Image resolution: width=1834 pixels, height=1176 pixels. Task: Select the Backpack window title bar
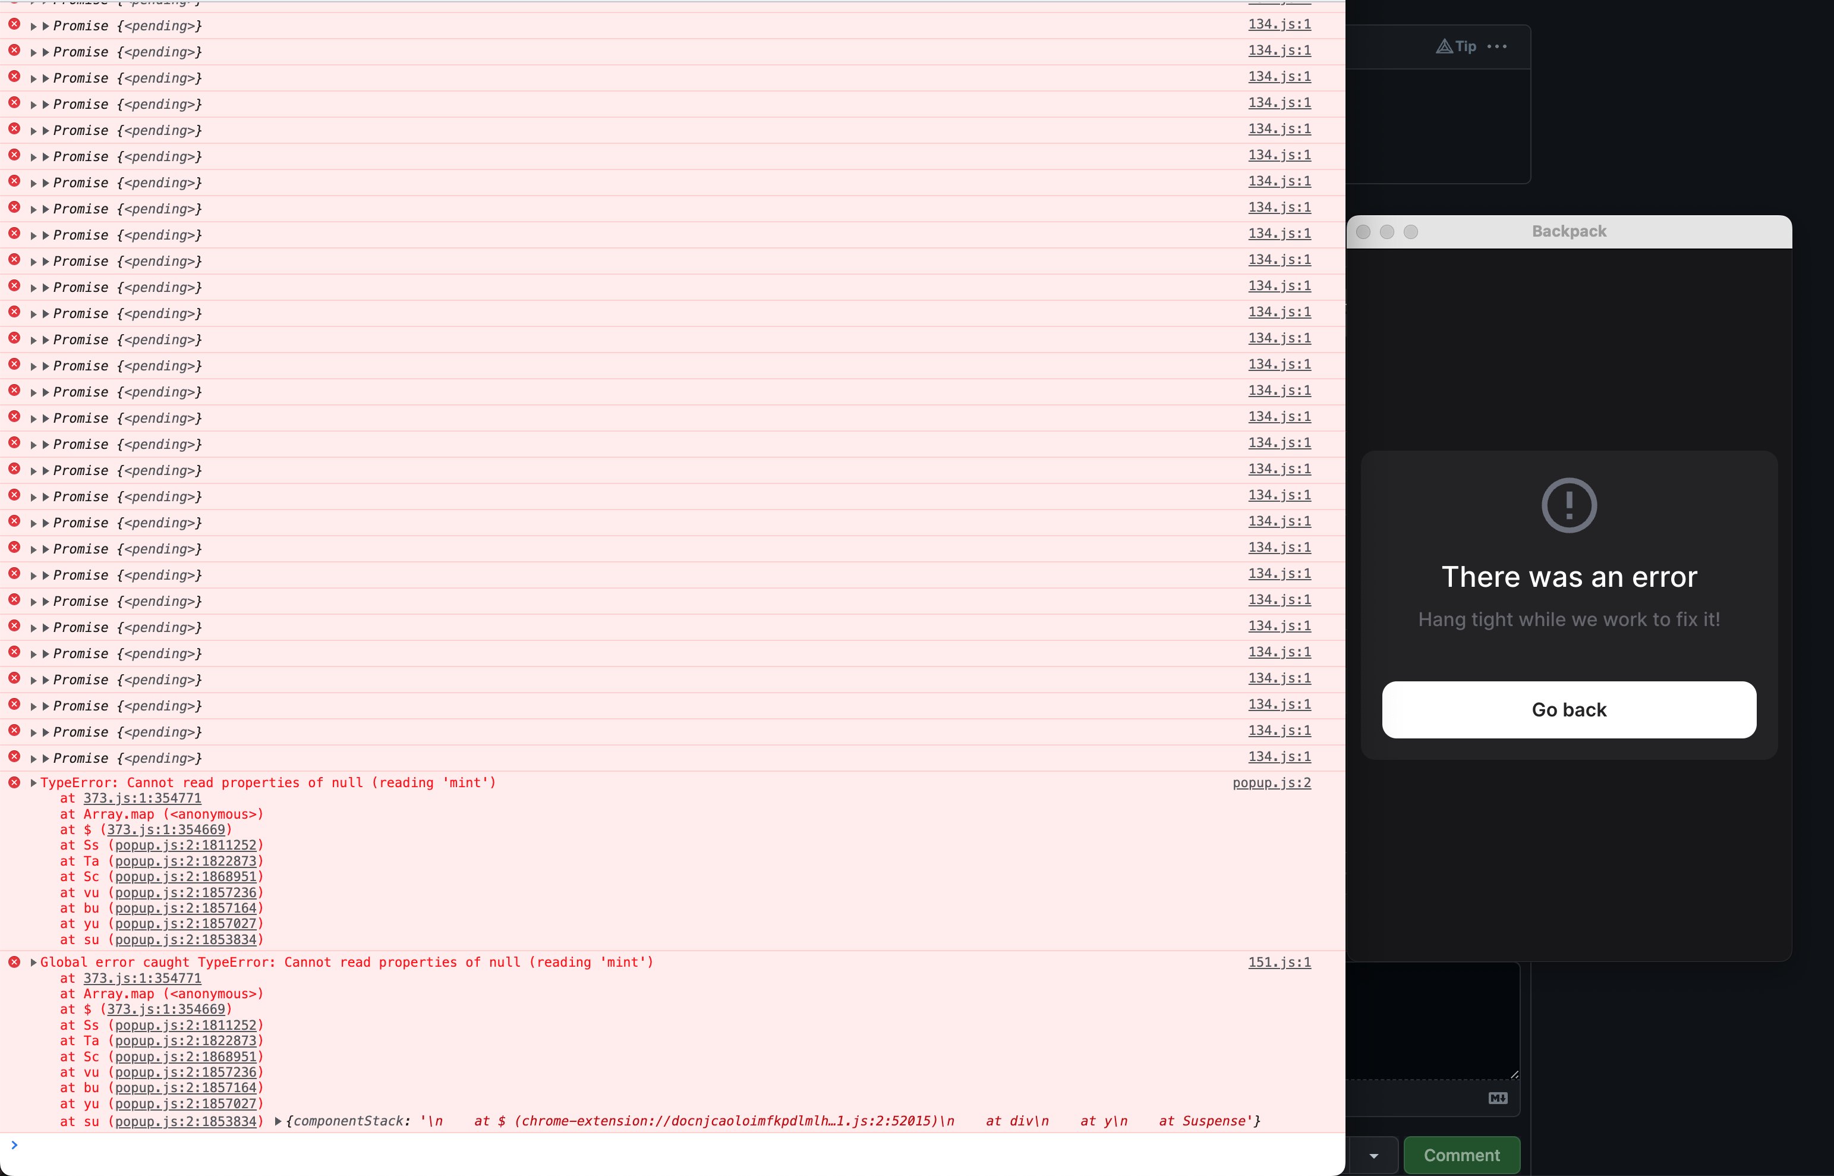pos(1568,231)
